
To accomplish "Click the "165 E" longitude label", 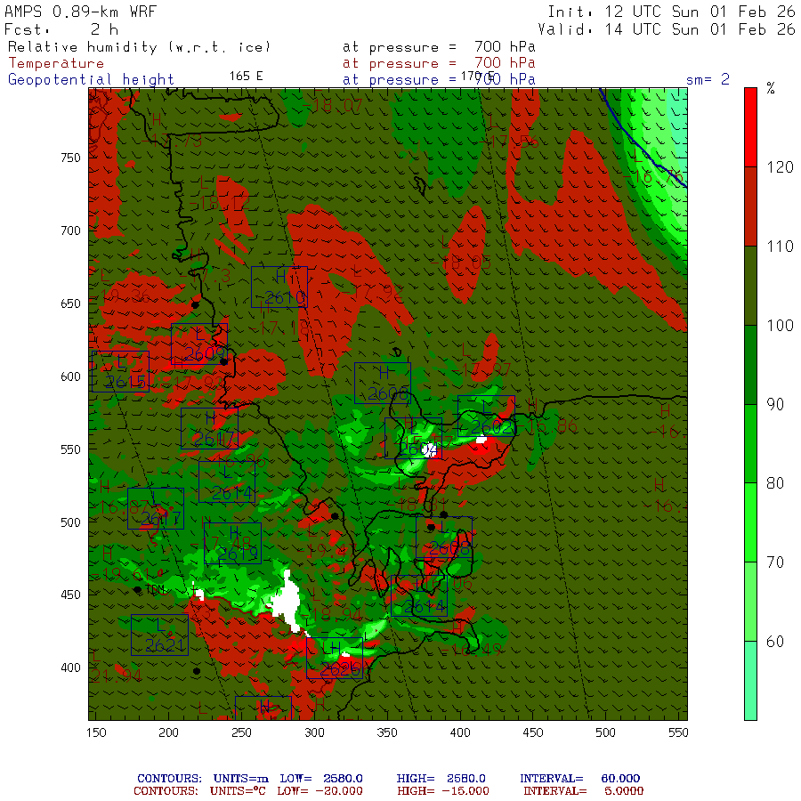I will 246,77.
